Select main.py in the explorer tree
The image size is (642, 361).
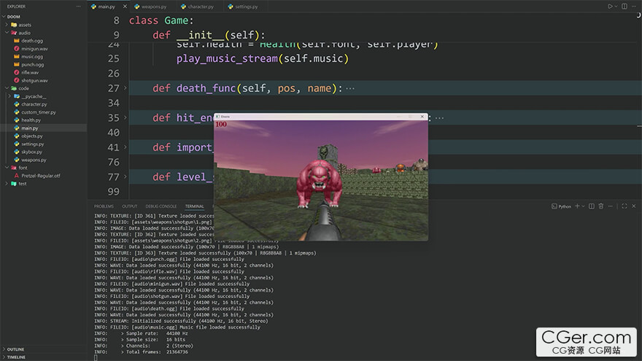point(29,128)
